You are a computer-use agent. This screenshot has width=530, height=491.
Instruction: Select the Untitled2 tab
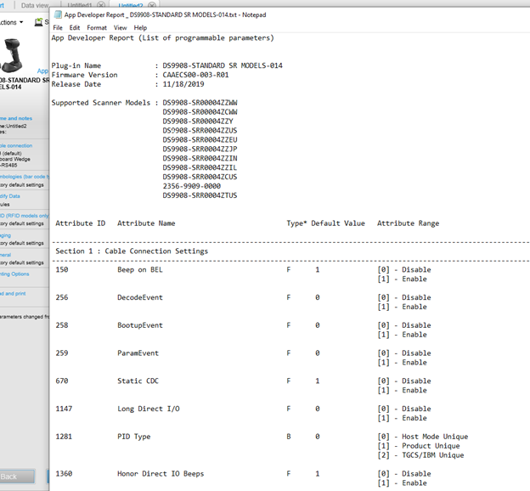click(x=131, y=5)
